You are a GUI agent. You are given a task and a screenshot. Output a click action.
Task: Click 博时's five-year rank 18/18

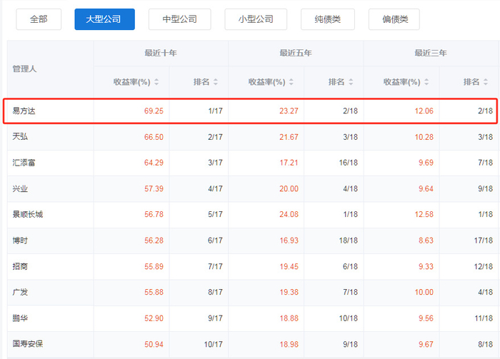click(349, 241)
